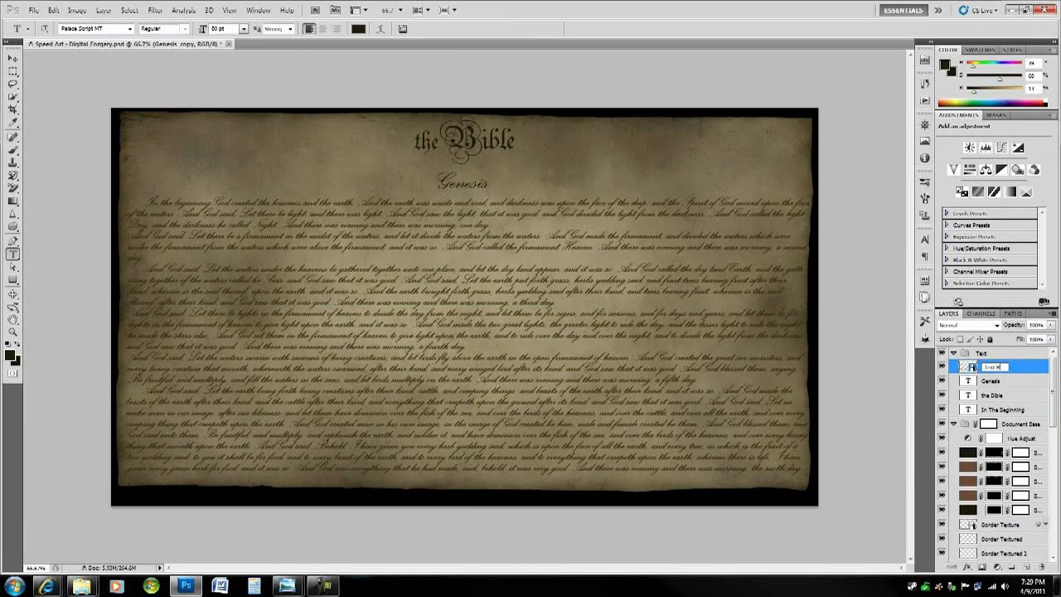1061x597 pixels.
Task: Open Internet Explorer from the taskbar
Action: (x=46, y=586)
